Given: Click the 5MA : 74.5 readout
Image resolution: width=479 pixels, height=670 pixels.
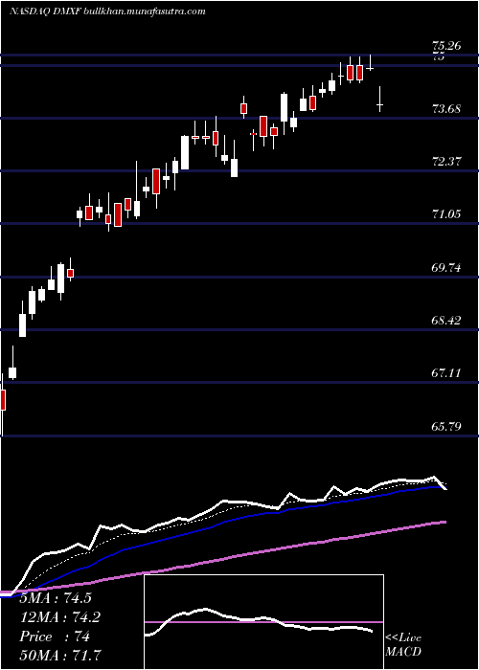Looking at the screenshot, I should [x=56, y=598].
